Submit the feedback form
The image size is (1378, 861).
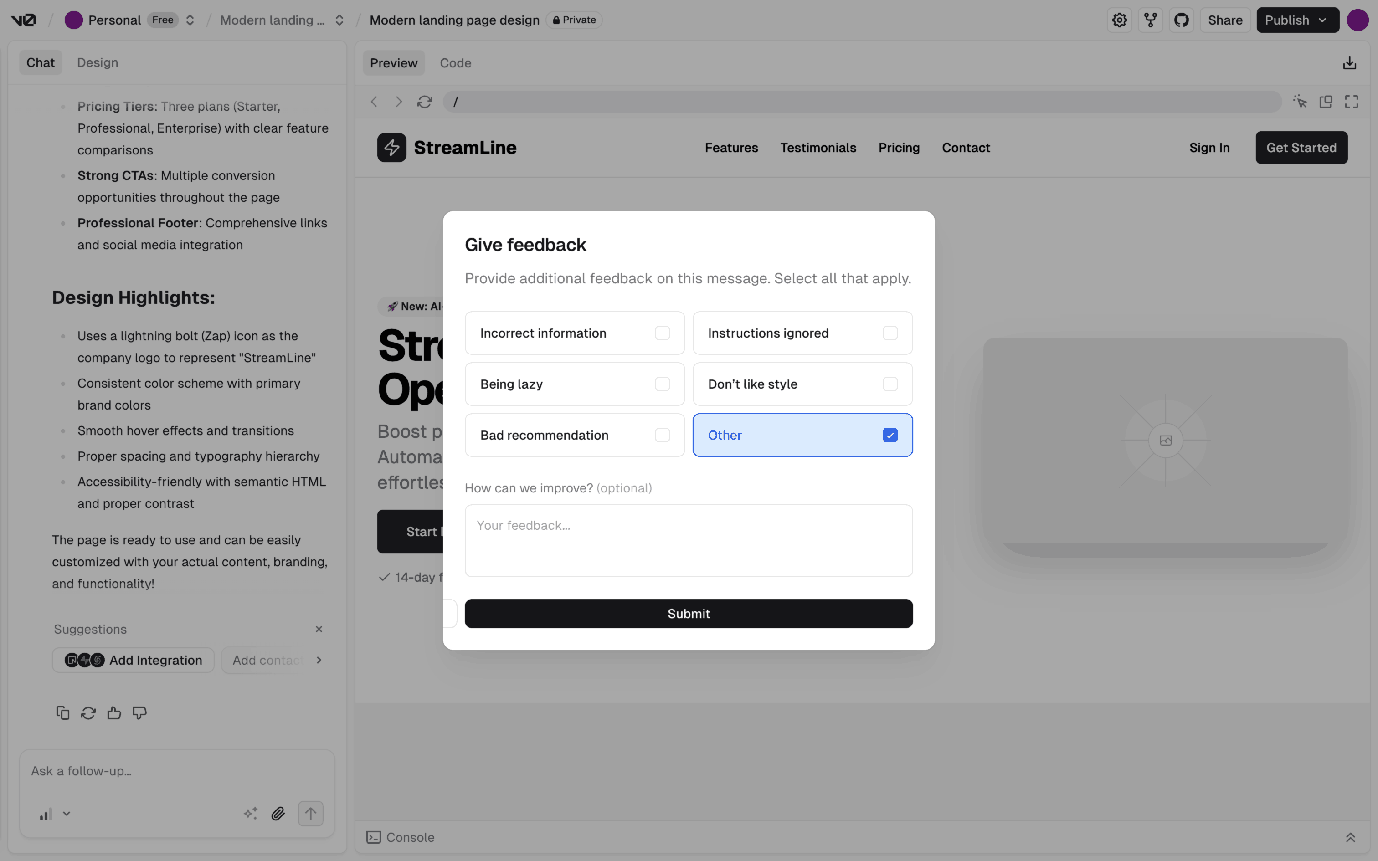click(689, 614)
